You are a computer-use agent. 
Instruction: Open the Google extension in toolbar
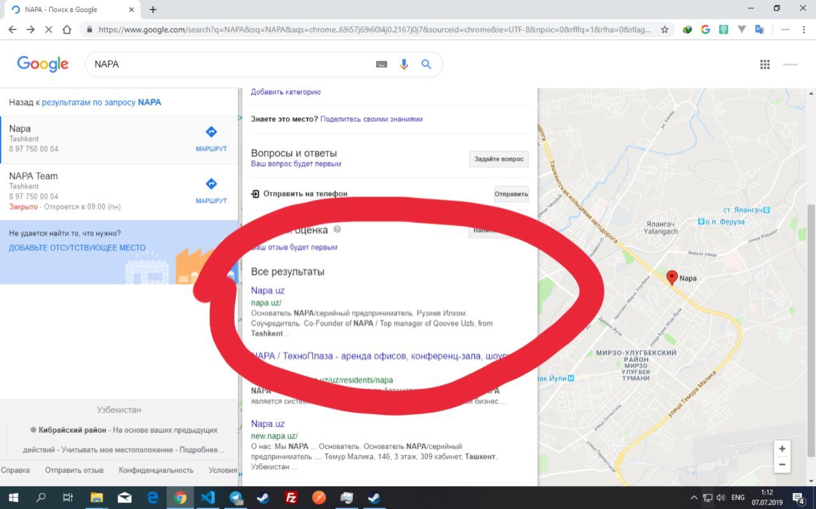[705, 29]
